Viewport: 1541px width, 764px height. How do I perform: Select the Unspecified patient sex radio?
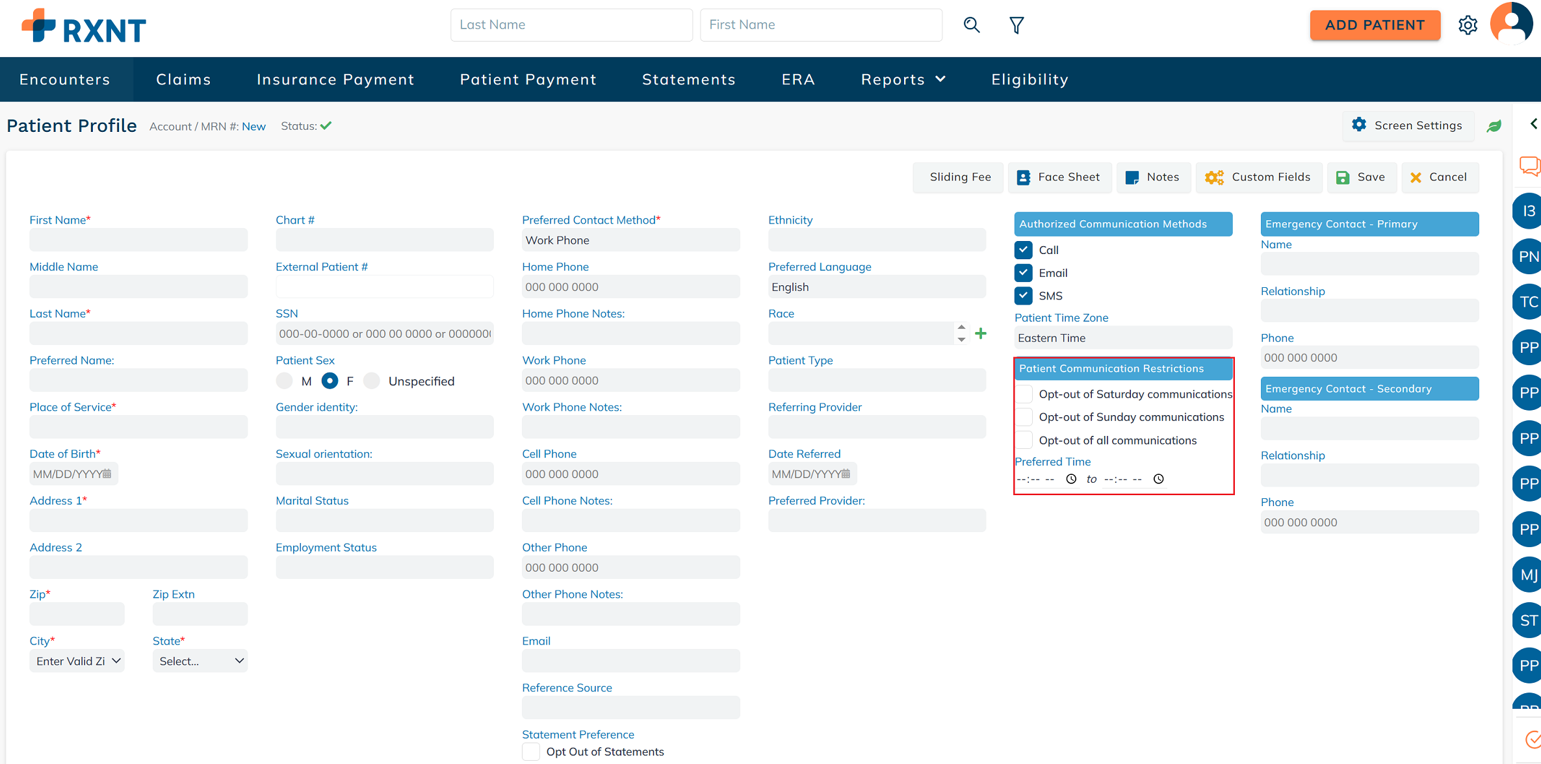tap(372, 381)
